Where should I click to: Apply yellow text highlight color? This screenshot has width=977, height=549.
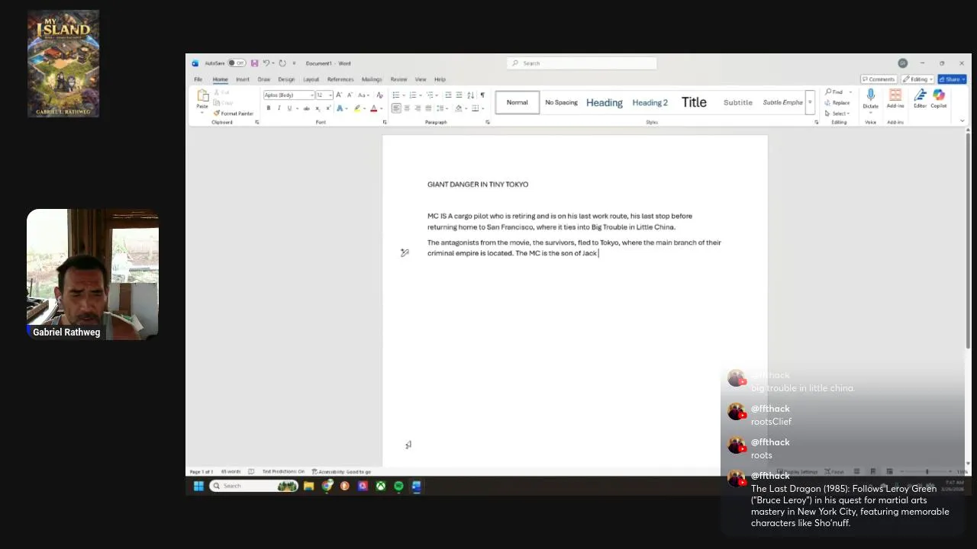356,108
